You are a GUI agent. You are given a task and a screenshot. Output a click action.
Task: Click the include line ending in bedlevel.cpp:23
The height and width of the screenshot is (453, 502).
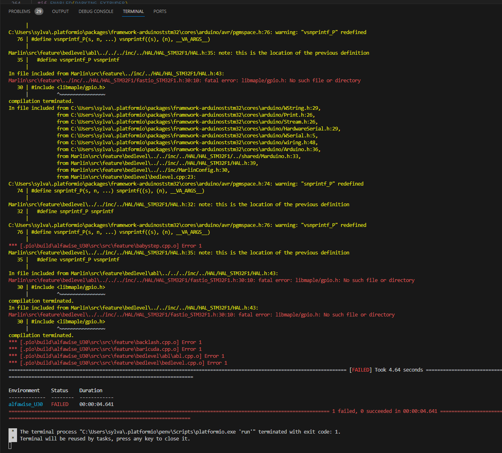pyautogui.click(x=126, y=177)
